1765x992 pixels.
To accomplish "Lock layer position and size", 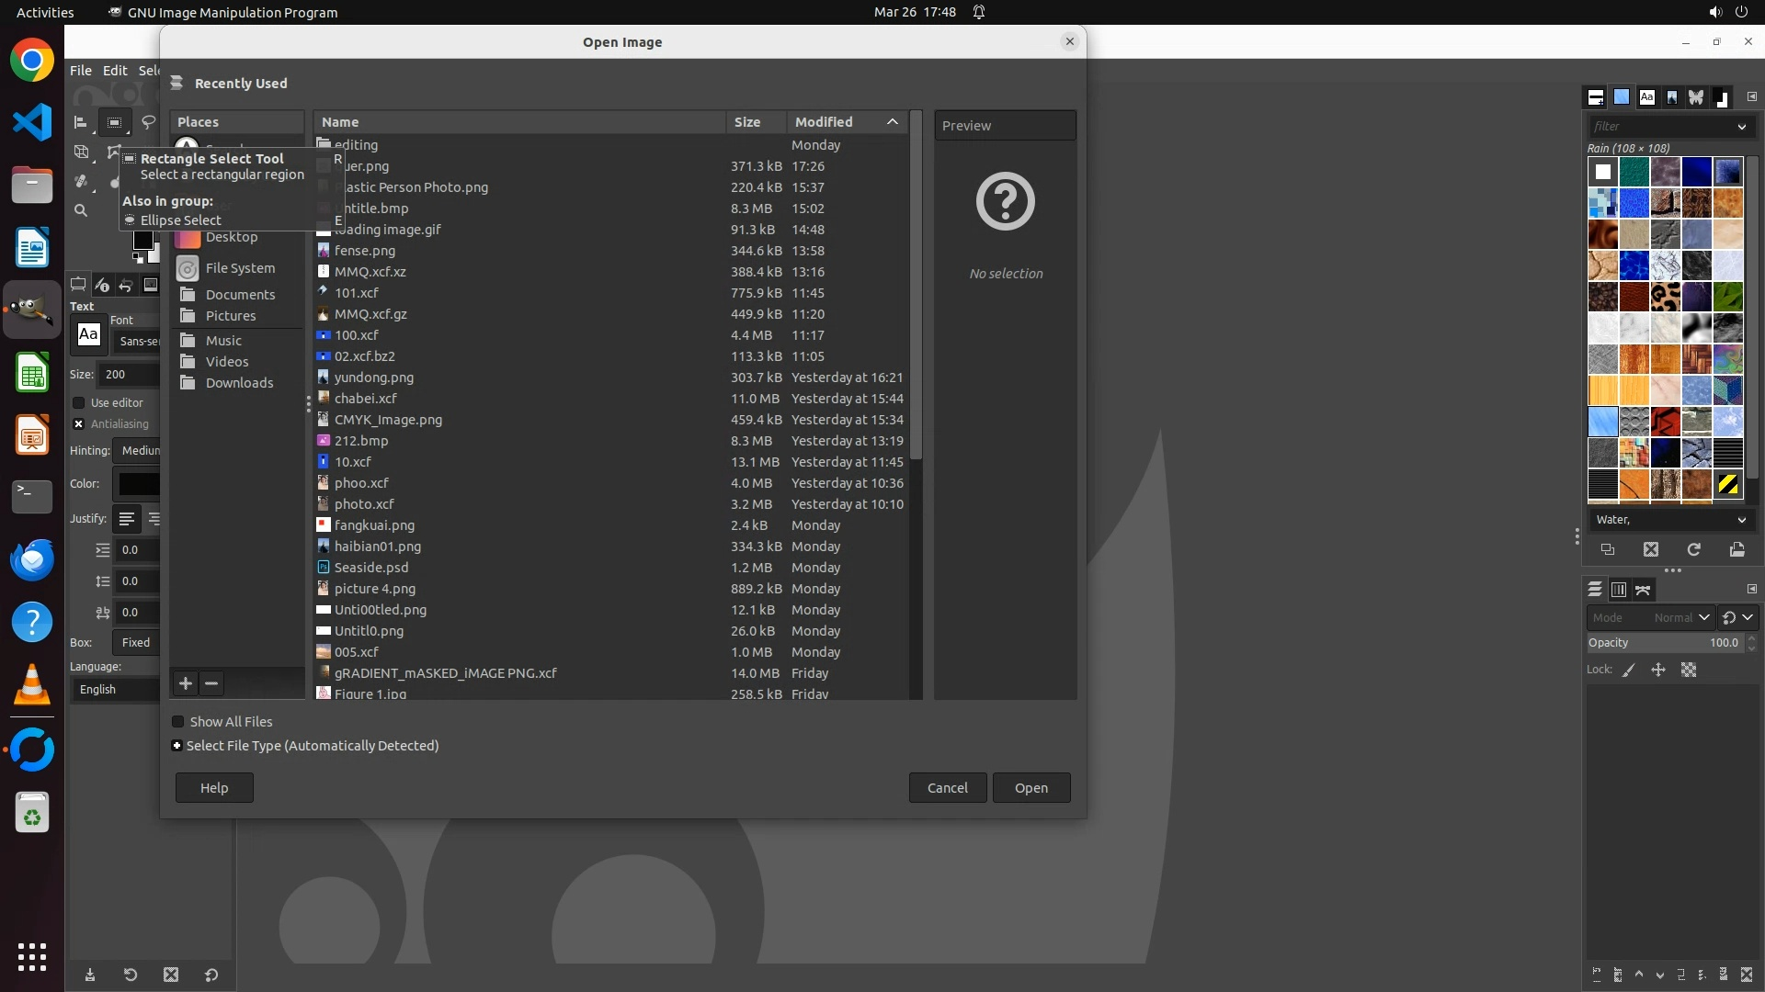I will coord(1658,670).
